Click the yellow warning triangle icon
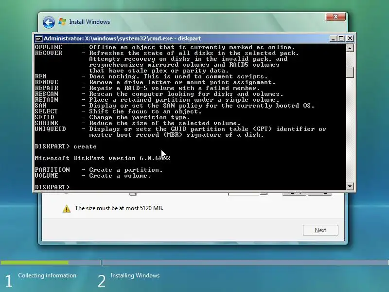This screenshot has height=292, width=389. tap(67, 209)
